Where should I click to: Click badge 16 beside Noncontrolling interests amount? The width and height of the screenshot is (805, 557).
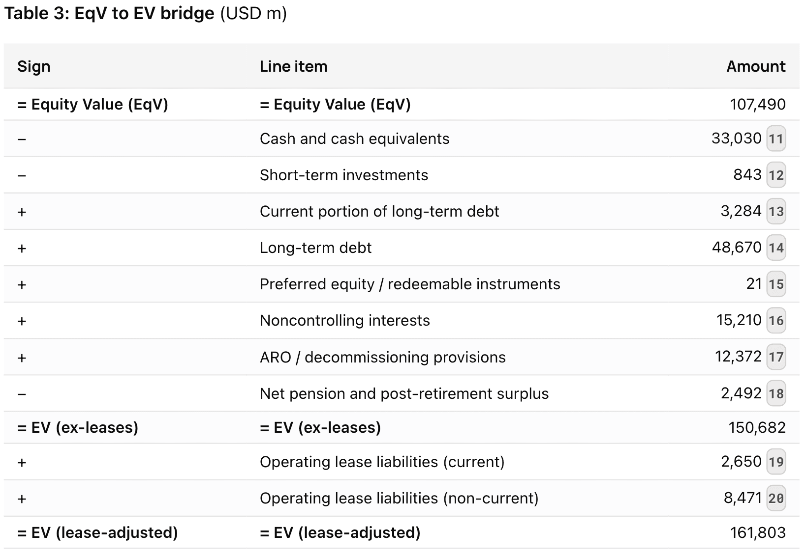click(776, 321)
